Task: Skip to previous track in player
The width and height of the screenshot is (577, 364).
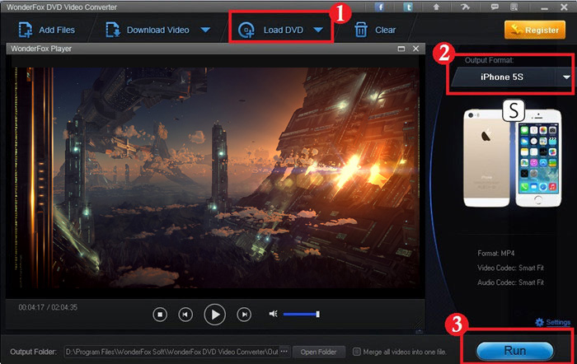Action: (x=185, y=315)
